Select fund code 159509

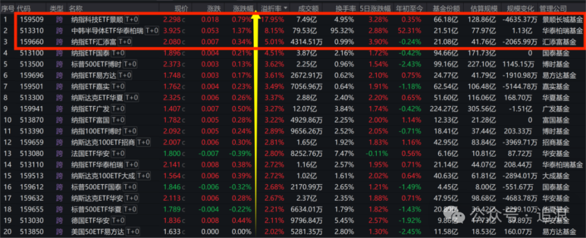32,20
